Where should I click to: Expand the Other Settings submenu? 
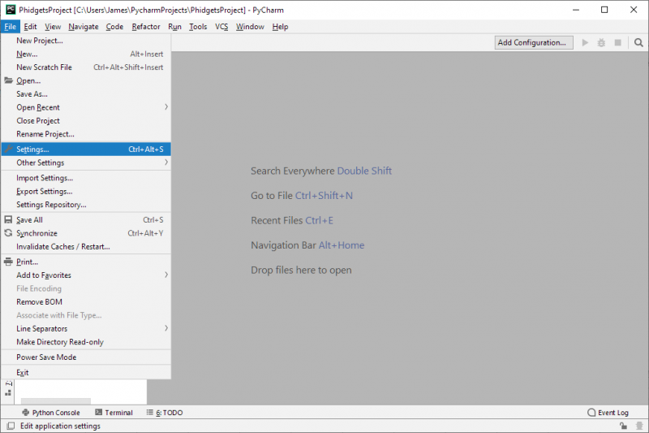86,162
